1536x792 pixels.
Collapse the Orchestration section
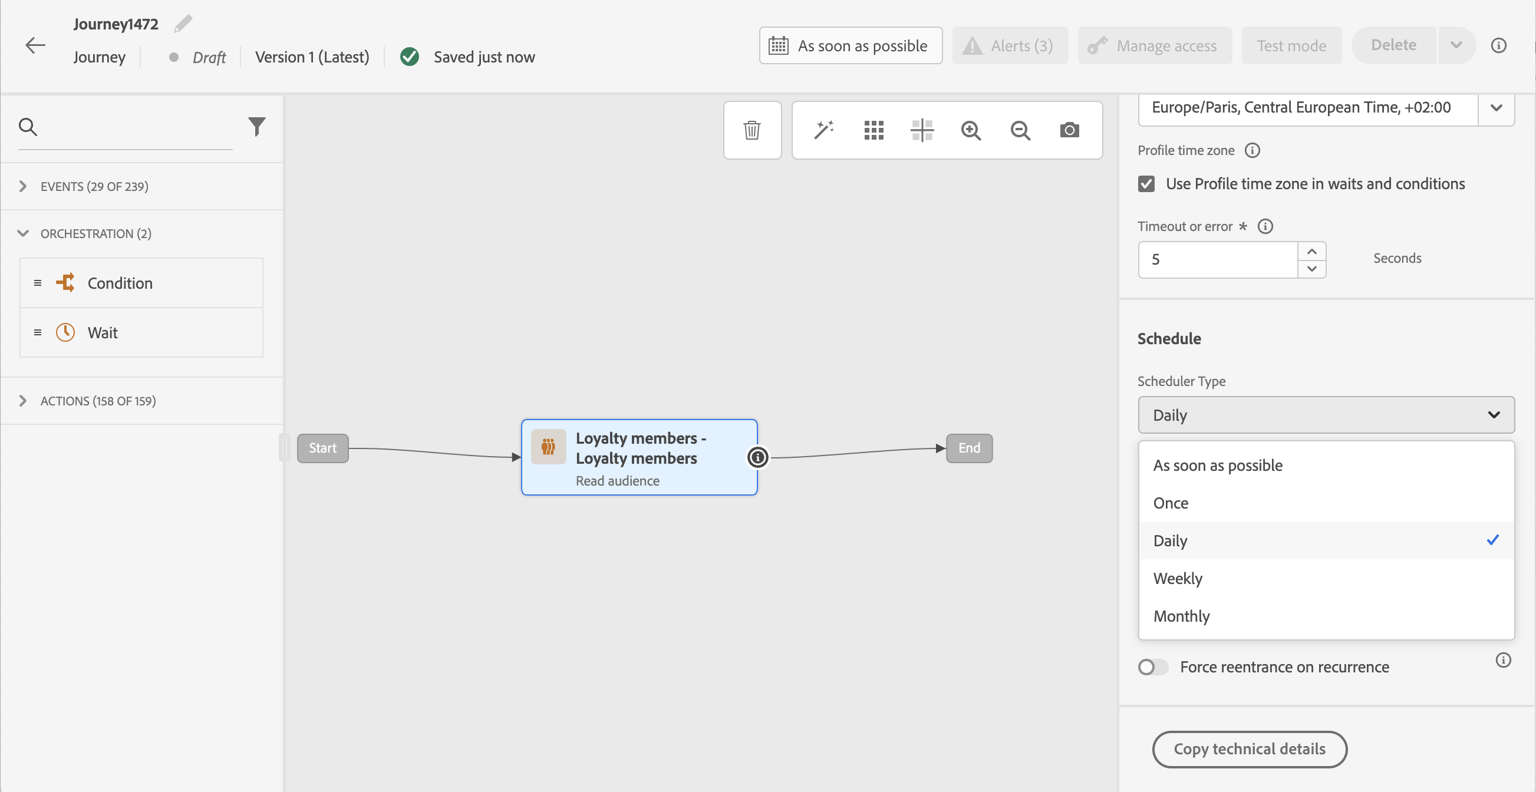22,233
